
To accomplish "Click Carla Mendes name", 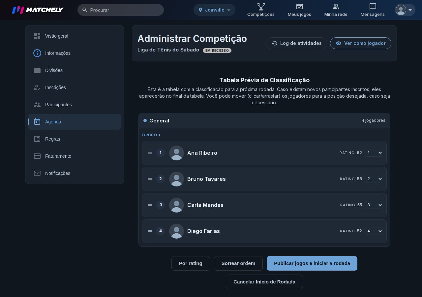I will 205,205.
